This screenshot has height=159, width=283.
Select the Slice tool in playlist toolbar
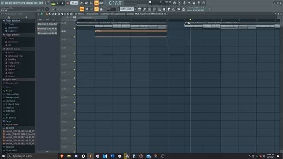tap(62, 14)
